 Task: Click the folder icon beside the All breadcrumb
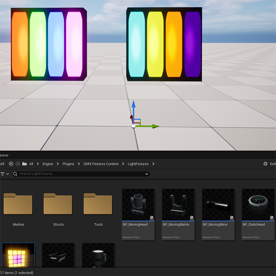(x=24, y=164)
